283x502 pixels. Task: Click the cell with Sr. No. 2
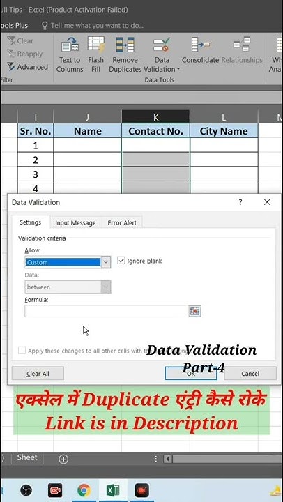click(36, 160)
